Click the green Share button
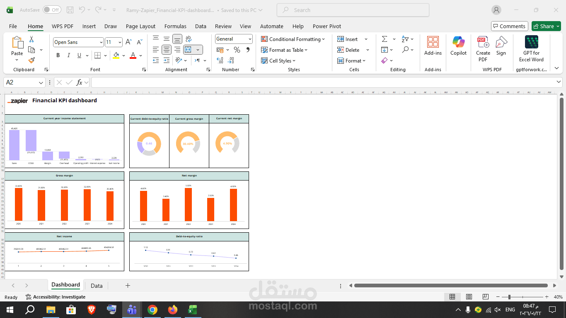The image size is (566, 318). pyautogui.click(x=546, y=26)
